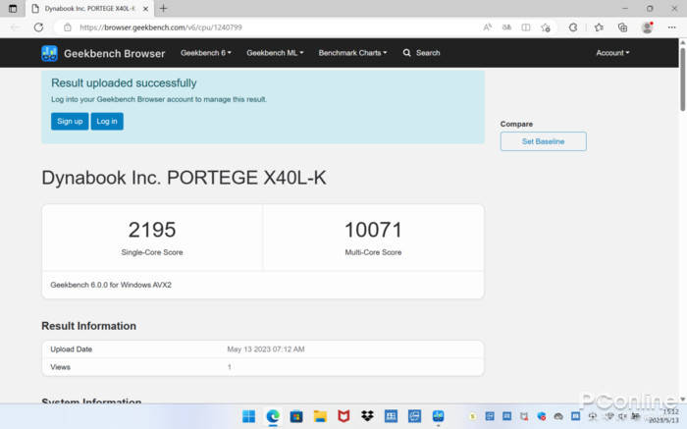Open McAfee from the taskbar
The image size is (687, 429).
point(343,416)
